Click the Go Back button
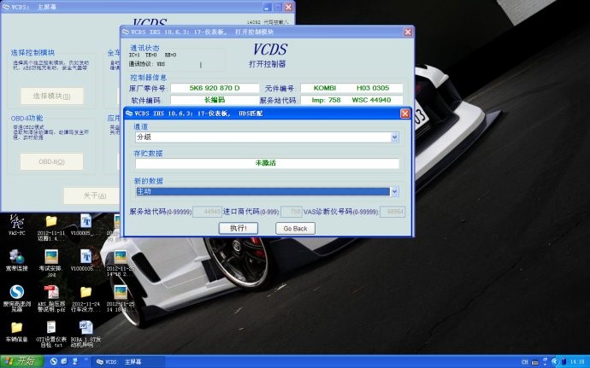Image resolution: width=590 pixels, height=368 pixels. point(295,228)
